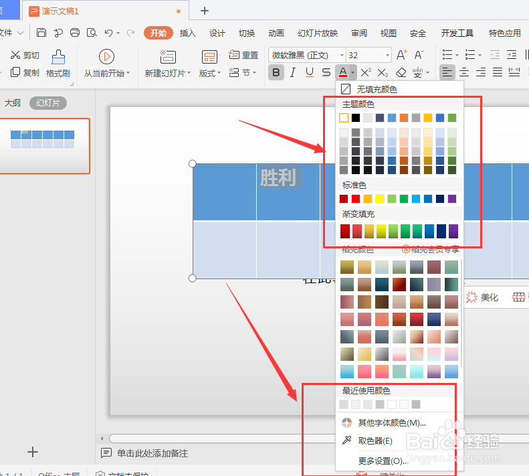The height and width of the screenshot is (476, 529).
Task: Apply Superscript formatting
Action: coord(366,72)
